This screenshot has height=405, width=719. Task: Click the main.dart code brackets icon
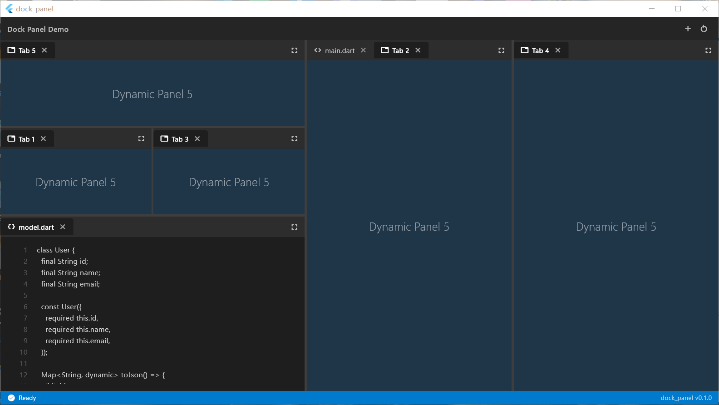tap(318, 50)
